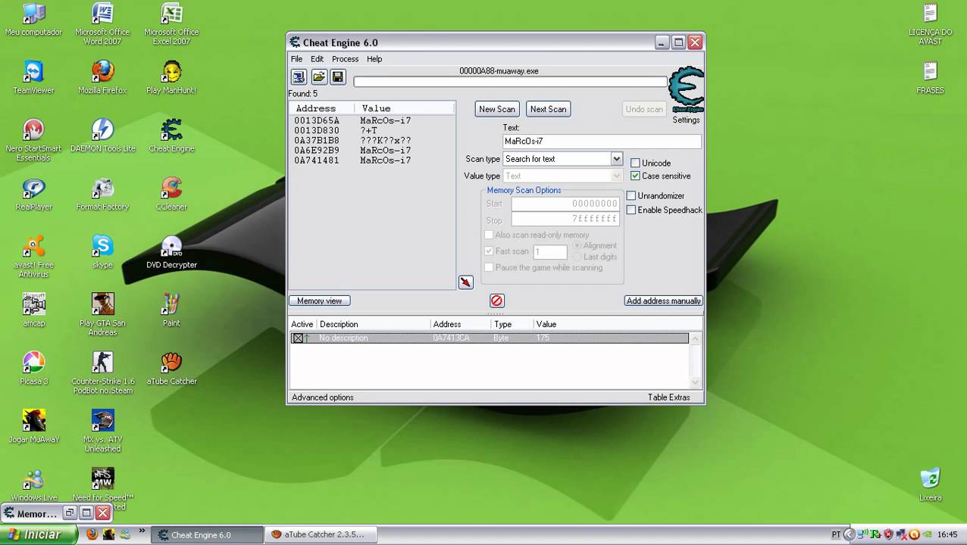Toggle Enable Speedhack checkbox
967x545 pixels.
(631, 210)
